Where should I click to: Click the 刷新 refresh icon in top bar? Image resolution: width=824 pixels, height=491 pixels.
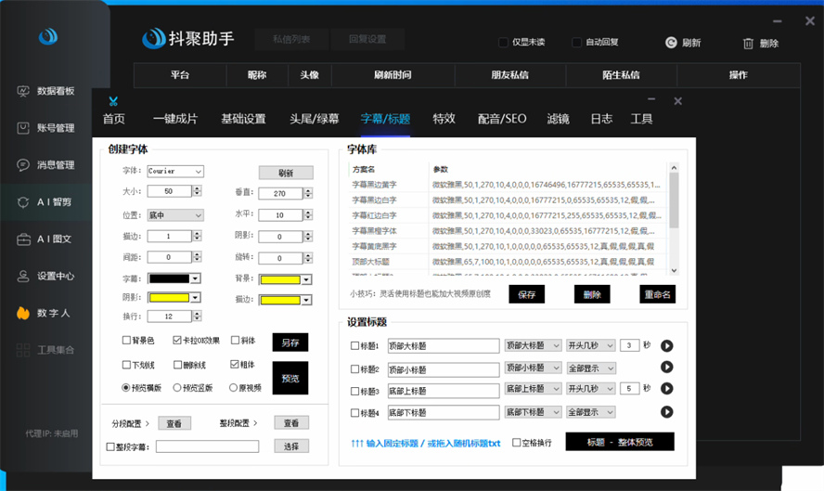click(x=671, y=43)
